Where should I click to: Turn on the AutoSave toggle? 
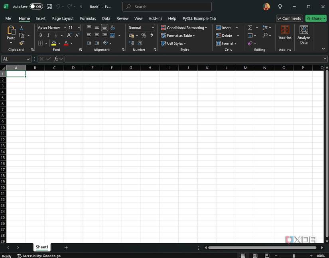coord(35,6)
